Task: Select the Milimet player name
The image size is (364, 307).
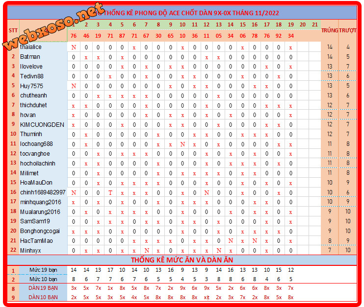Action: (29, 173)
